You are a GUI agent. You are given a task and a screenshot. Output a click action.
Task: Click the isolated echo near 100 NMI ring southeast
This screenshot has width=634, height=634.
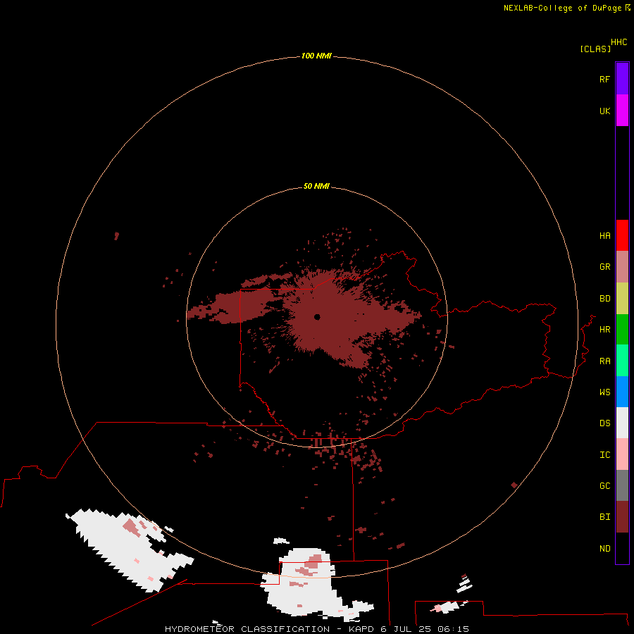click(514, 485)
